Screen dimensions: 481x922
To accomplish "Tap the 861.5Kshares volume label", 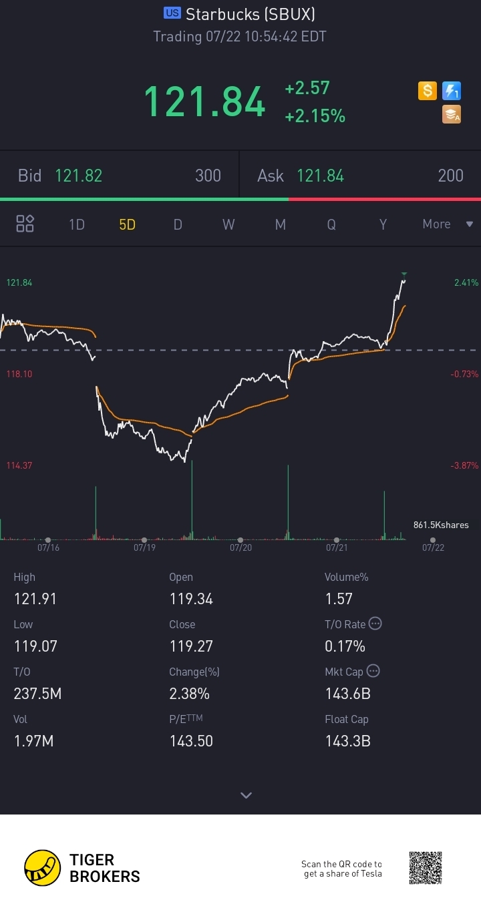I will 441,525.
